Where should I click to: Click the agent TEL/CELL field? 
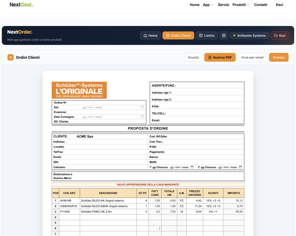coord(205,113)
